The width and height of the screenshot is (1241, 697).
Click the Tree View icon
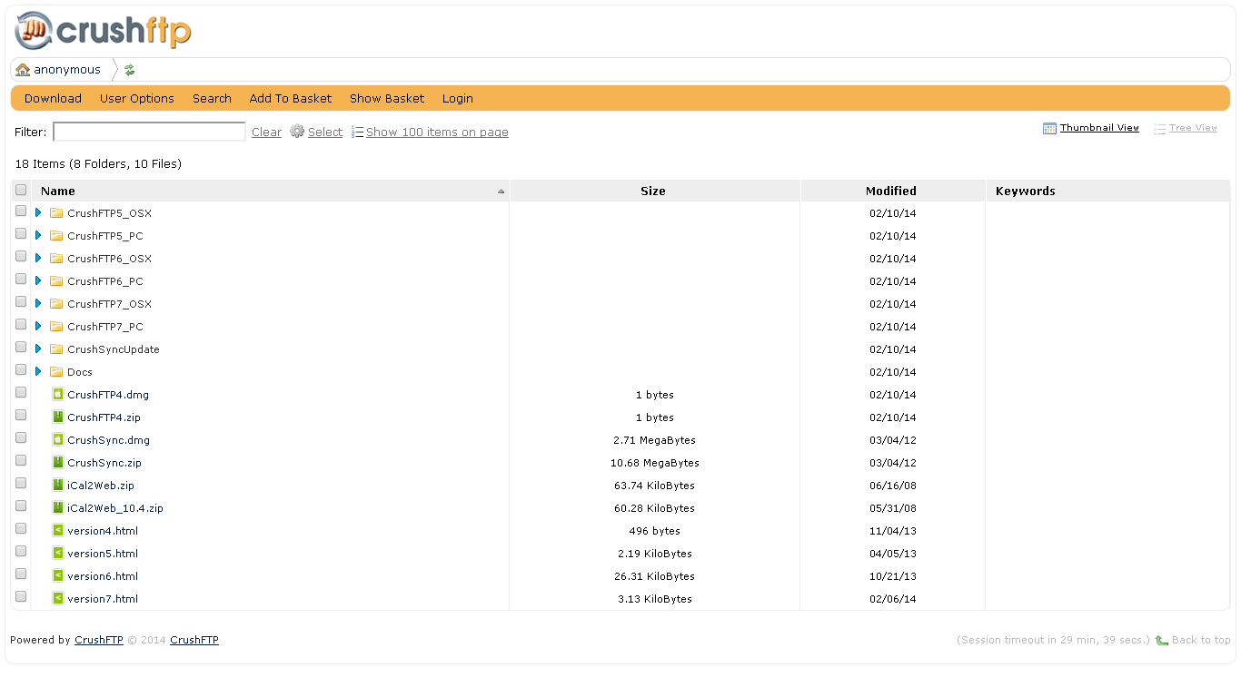(x=1159, y=129)
